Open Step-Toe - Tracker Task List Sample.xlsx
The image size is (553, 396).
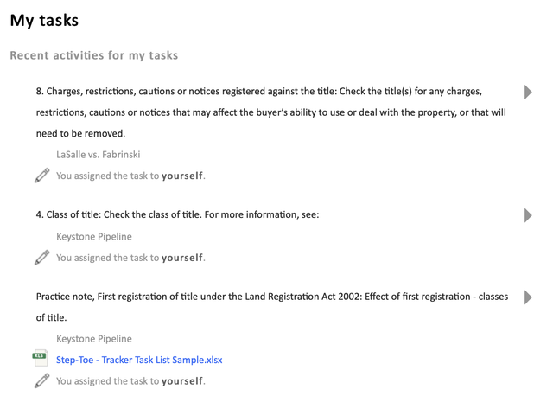click(x=139, y=360)
